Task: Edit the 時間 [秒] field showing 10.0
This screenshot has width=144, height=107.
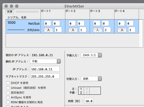Action: pos(89,101)
